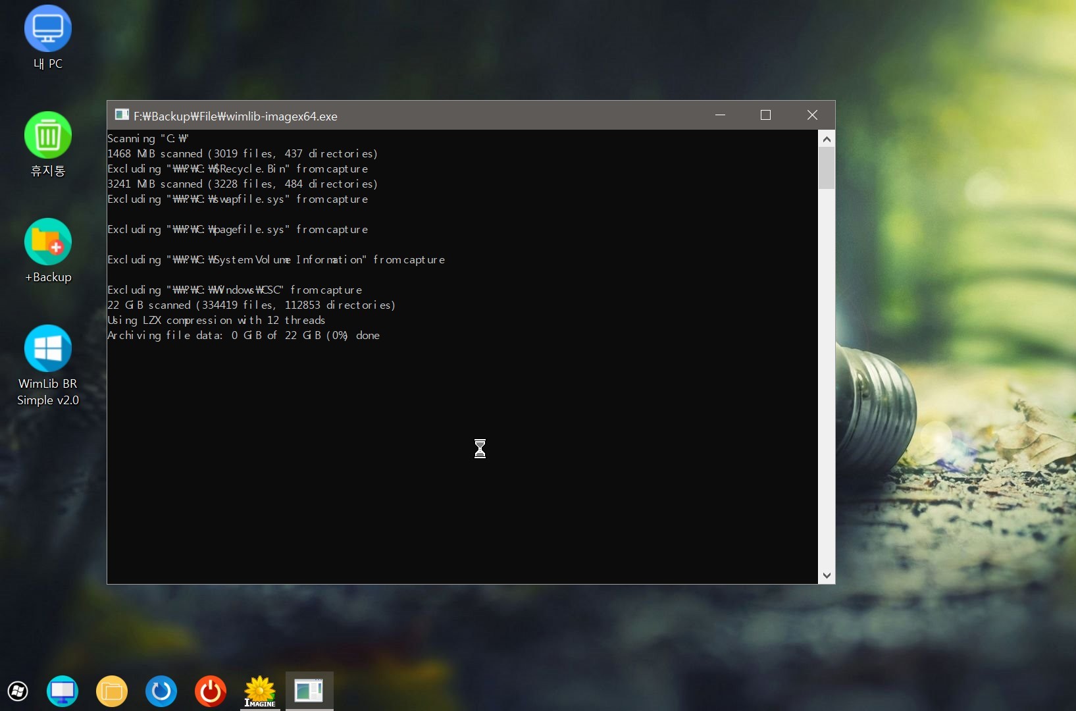This screenshot has width=1076, height=711.
Task: Click the red power button taskbar icon
Action: tap(211, 691)
